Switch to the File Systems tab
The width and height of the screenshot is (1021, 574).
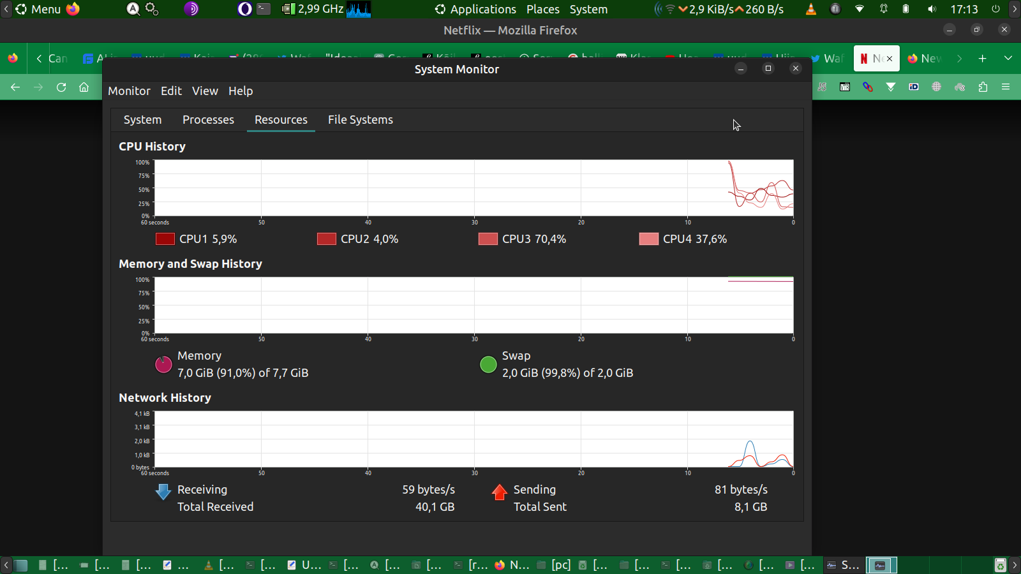(361, 119)
